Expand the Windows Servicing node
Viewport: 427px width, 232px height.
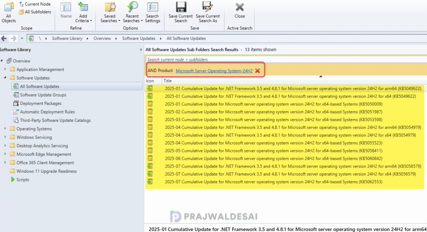(x=5, y=137)
